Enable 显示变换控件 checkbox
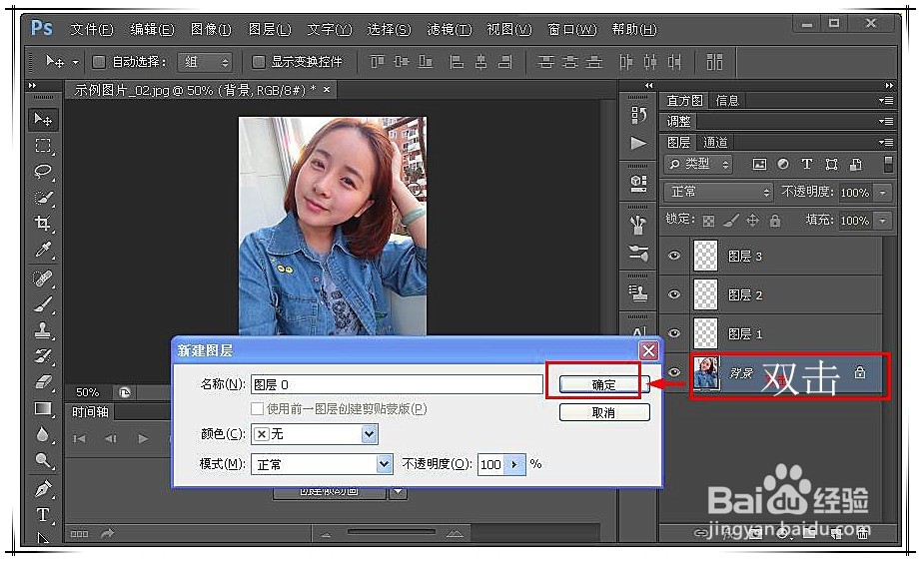921x561 pixels. coord(258,62)
